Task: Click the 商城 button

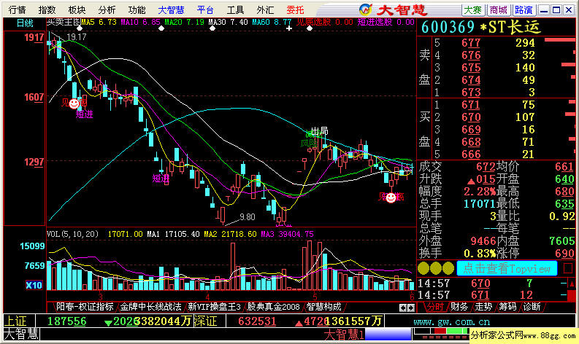Action: coord(499,10)
